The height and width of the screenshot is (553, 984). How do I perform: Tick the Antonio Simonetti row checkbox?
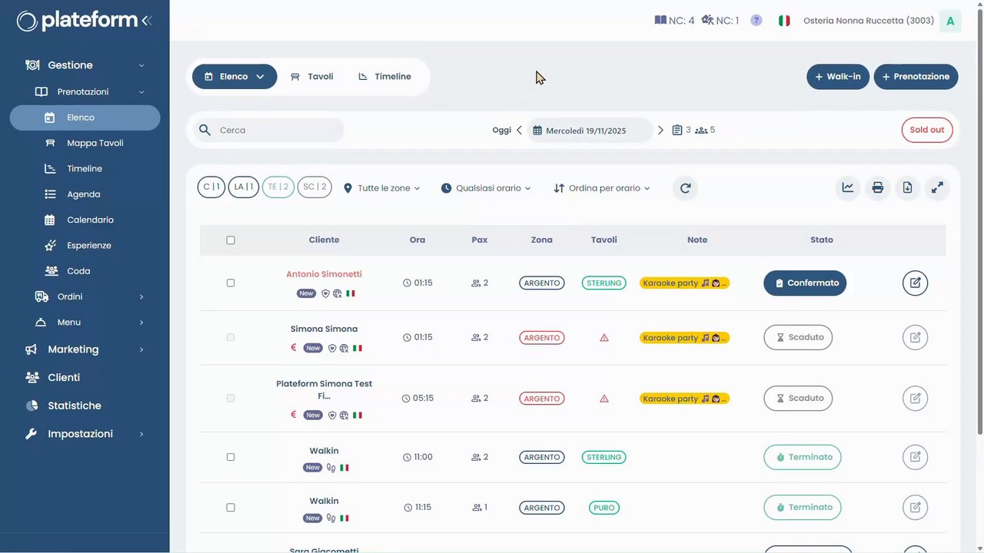pos(231,283)
